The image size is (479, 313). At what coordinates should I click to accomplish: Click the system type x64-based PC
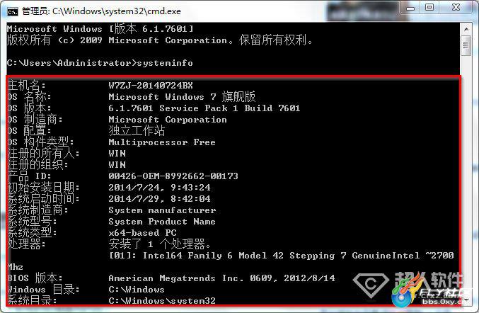143,233
